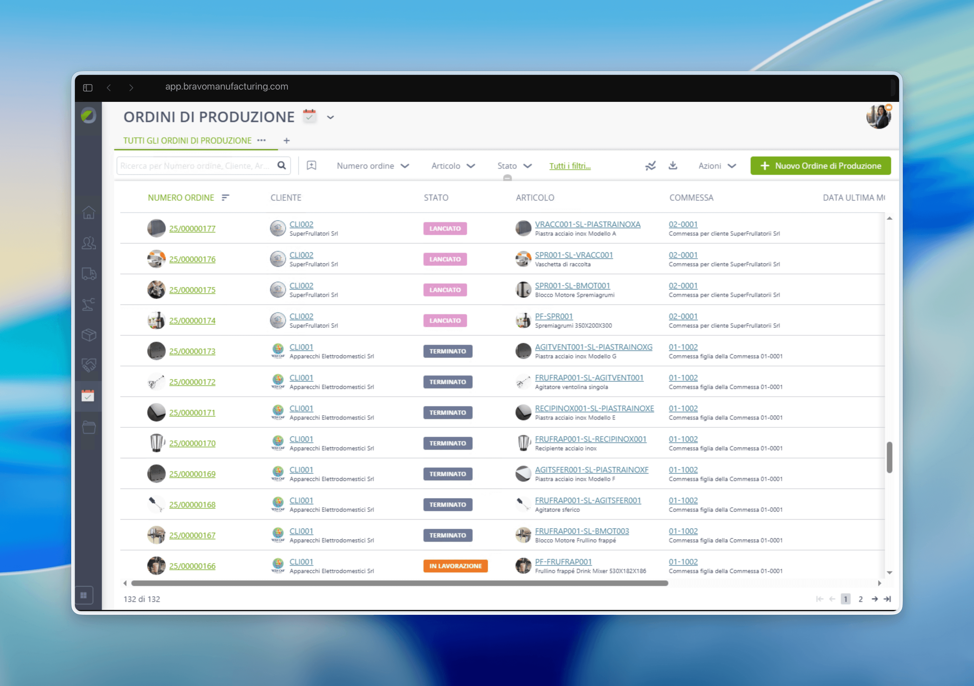Open article VRACC001-SL-PIASTRAINOXA link
Screen dimensions: 974x686
tap(588, 224)
